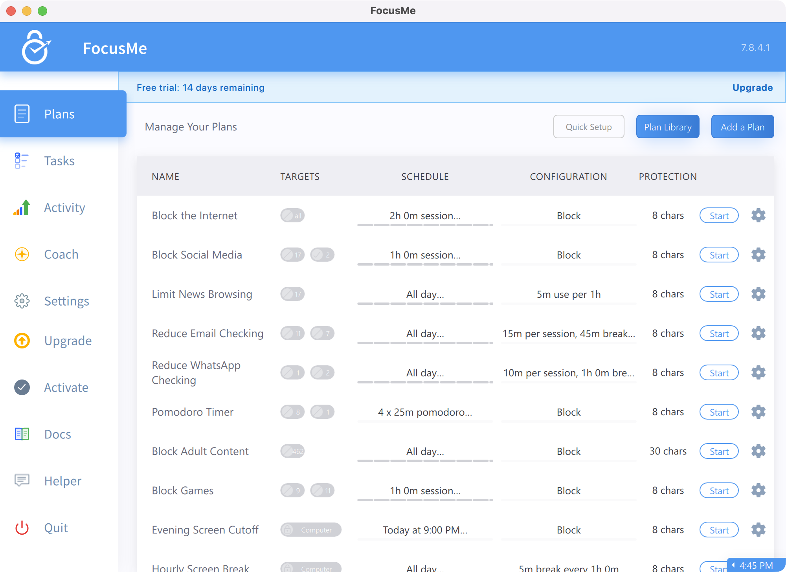Click the 'all' targets badge for Block the Internet
Screen dimensions: 786x572
pos(292,215)
